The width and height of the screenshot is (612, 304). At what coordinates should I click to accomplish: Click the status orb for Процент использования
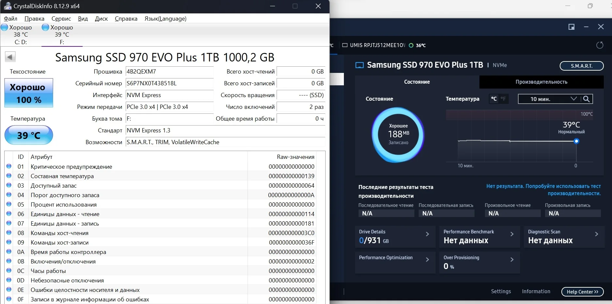coord(9,204)
